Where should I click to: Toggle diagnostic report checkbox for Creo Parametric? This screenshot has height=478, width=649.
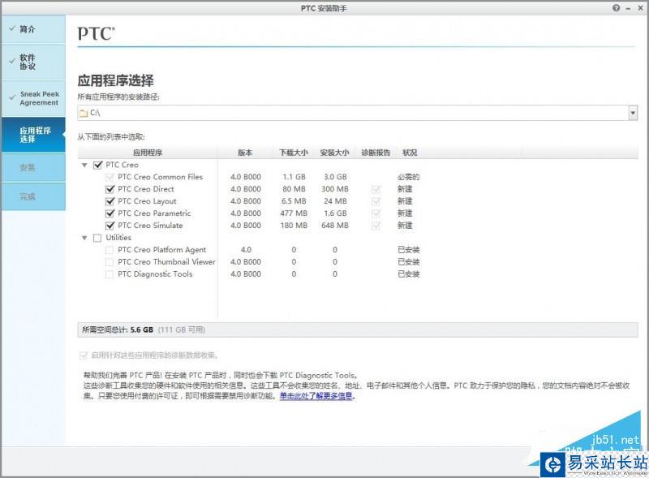coord(376,213)
